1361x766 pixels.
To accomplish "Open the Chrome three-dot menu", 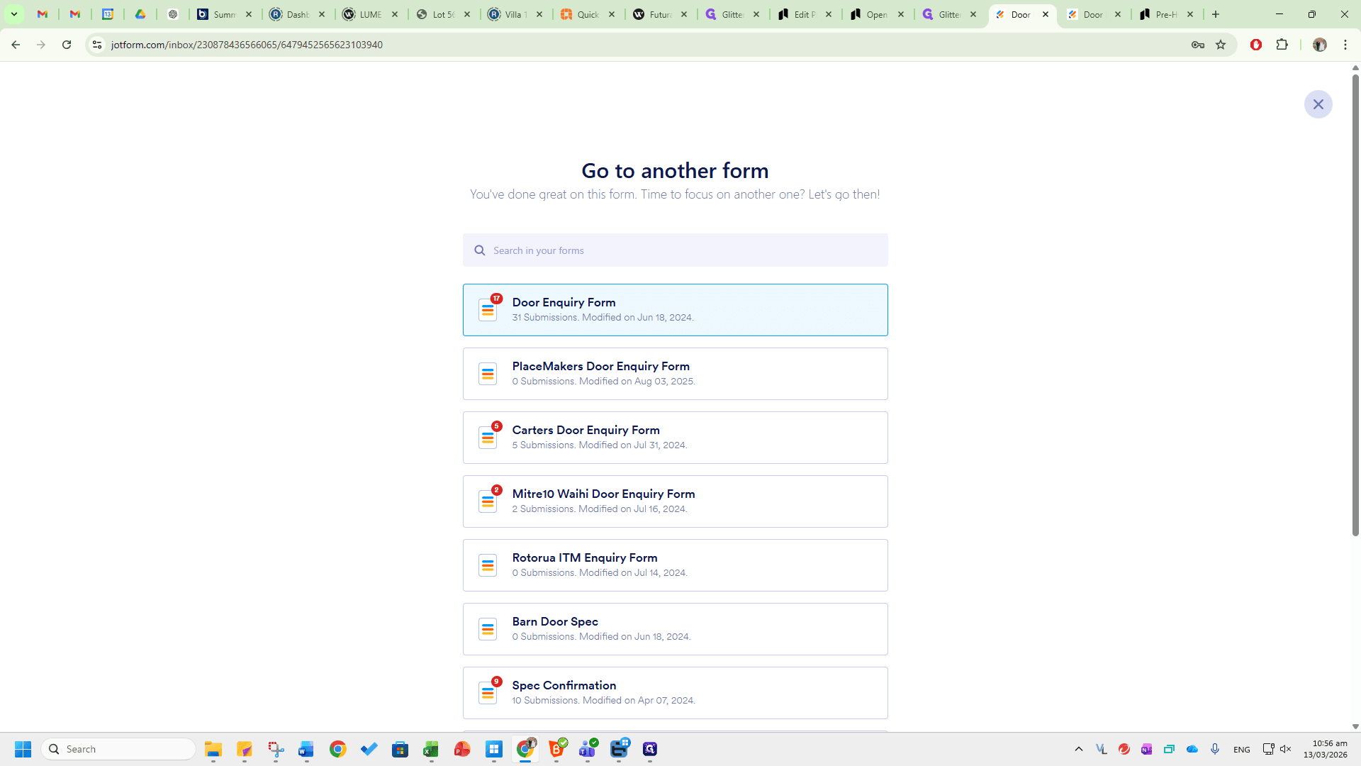I will pos(1345,45).
